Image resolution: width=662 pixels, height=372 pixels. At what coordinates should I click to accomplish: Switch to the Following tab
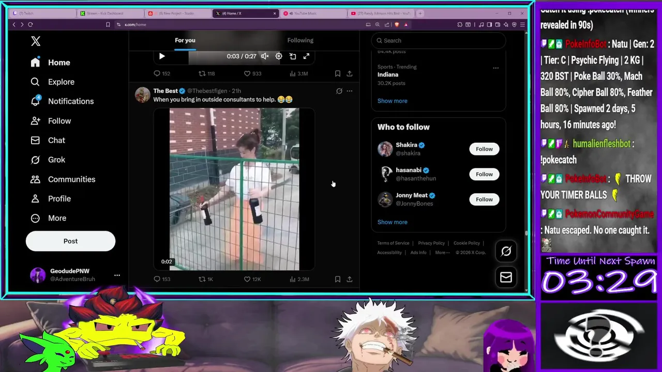point(300,40)
